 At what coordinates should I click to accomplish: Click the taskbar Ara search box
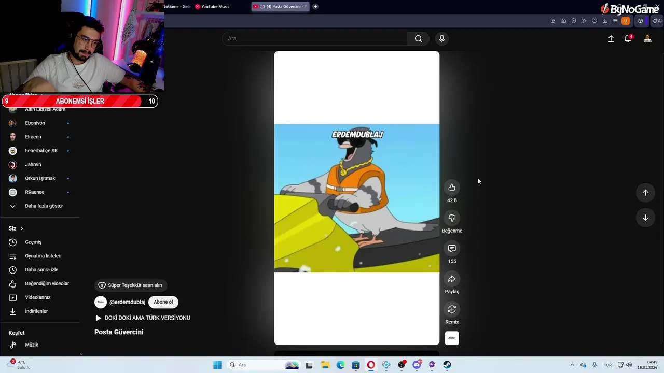coord(264,365)
